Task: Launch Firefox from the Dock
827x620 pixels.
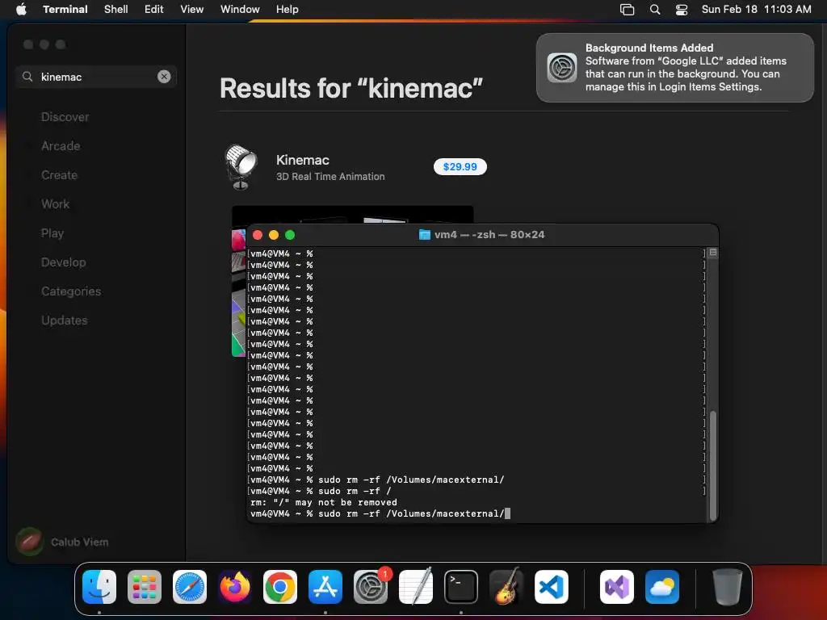Action: 235,587
